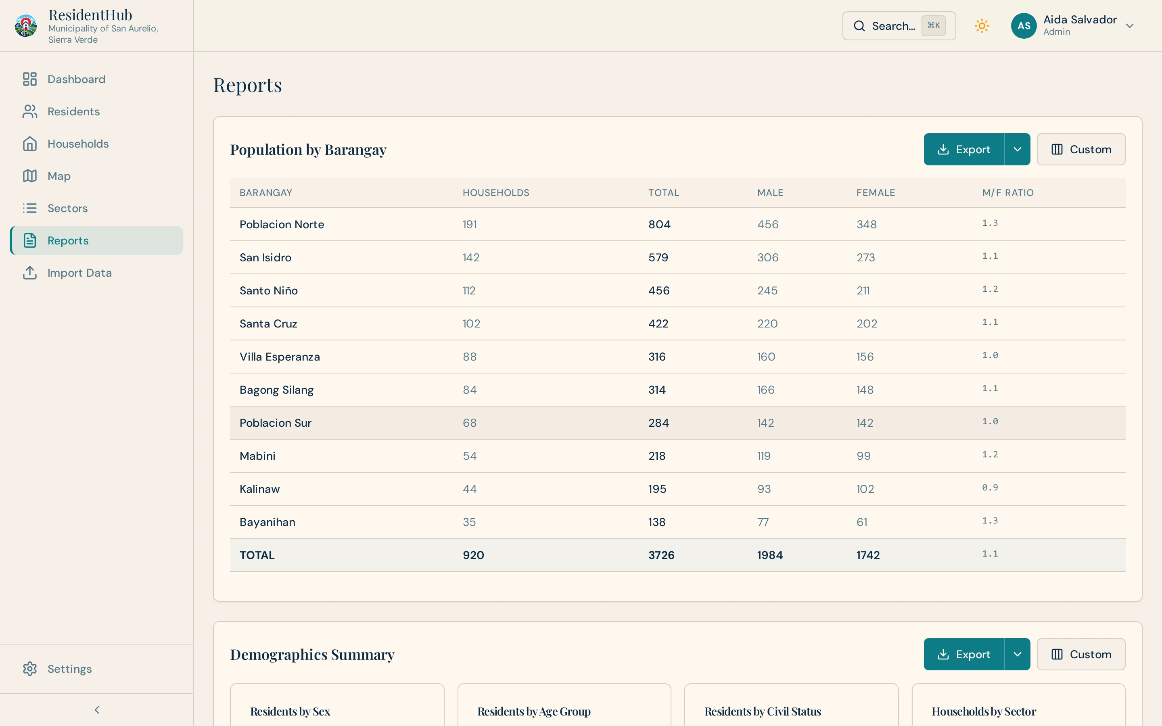Click the TOTAL row population 3726

click(661, 555)
